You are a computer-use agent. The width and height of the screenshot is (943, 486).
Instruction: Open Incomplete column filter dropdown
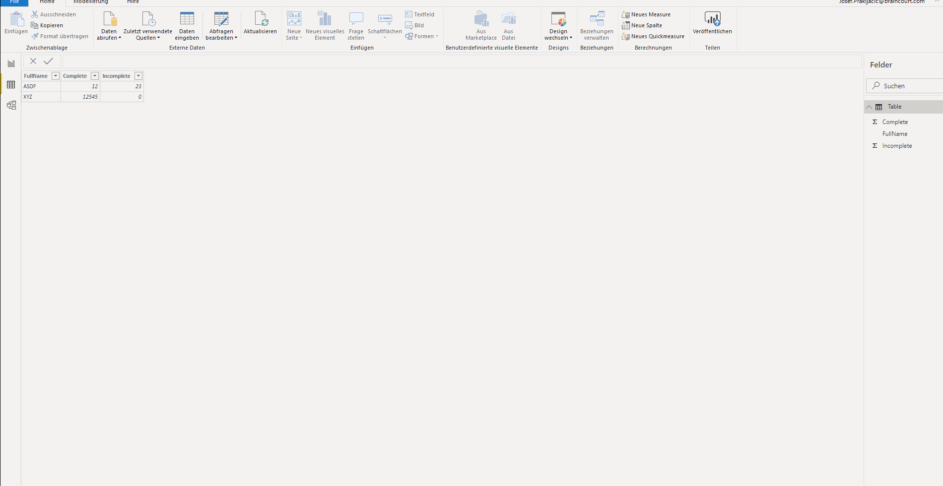point(138,76)
